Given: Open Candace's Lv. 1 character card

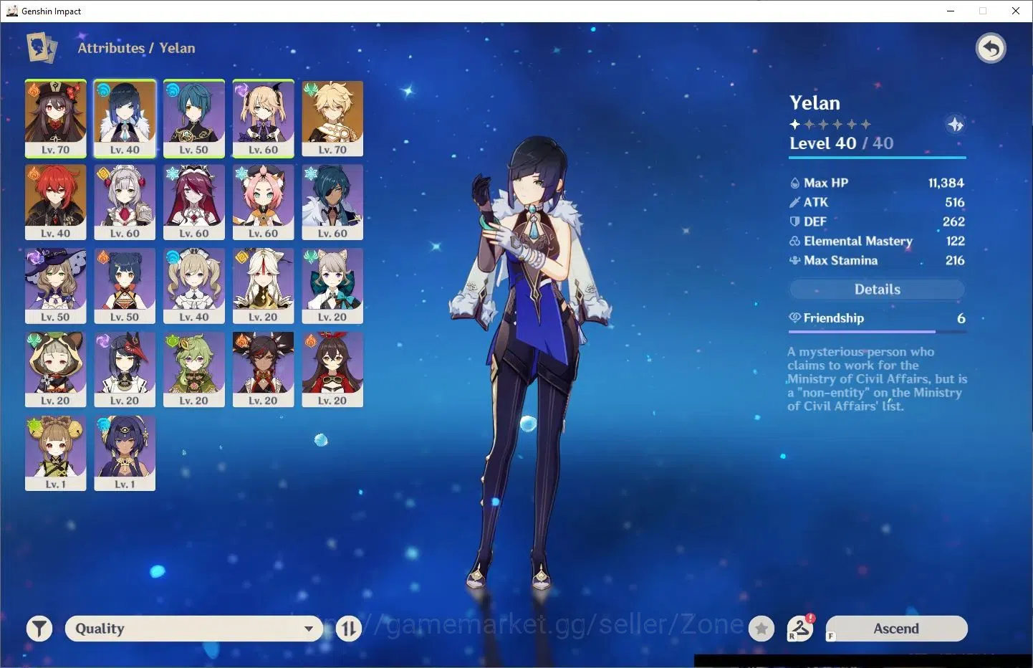Looking at the screenshot, I should point(125,453).
